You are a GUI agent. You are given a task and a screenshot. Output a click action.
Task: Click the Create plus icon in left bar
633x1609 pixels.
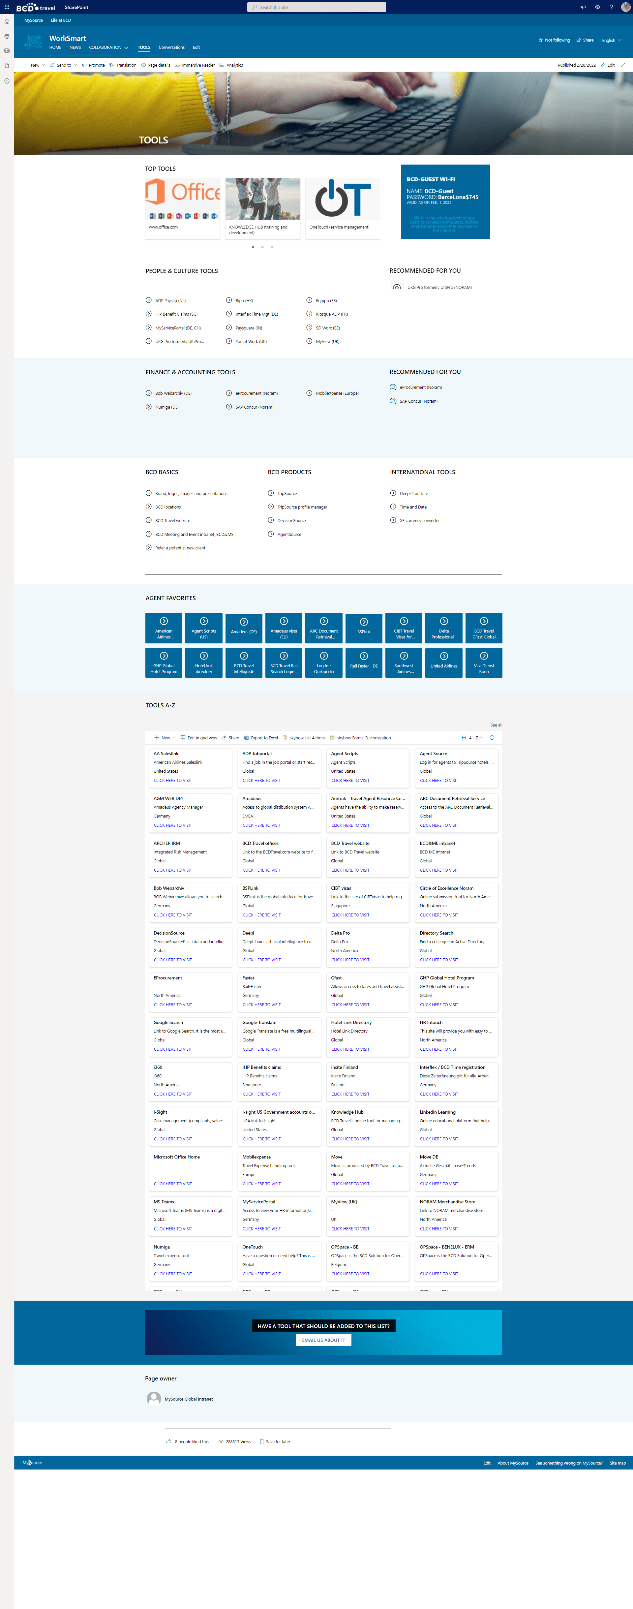point(7,80)
